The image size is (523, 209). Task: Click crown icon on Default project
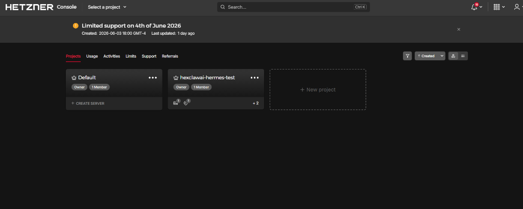point(74,78)
